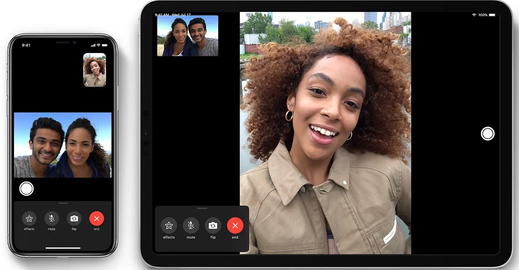The image size is (519, 270).
Task: Expand the call controls panel on the iPhone
Action: click(63, 203)
